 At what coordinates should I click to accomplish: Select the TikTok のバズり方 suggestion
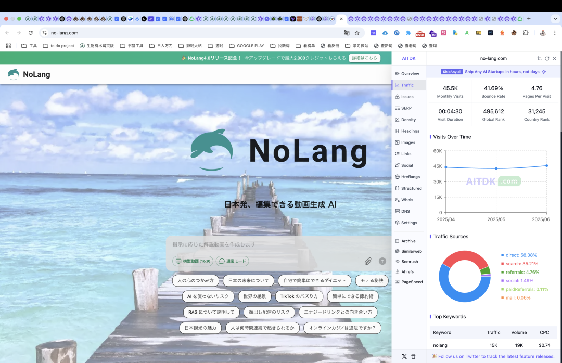(x=299, y=296)
